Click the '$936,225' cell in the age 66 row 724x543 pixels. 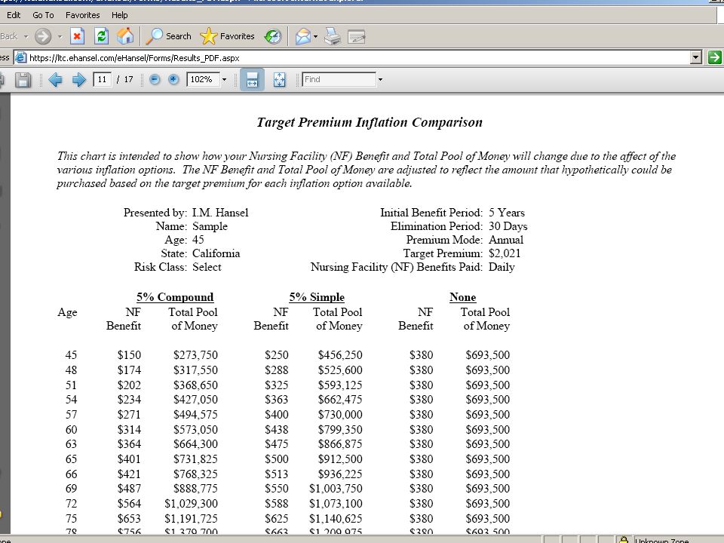pos(340,474)
